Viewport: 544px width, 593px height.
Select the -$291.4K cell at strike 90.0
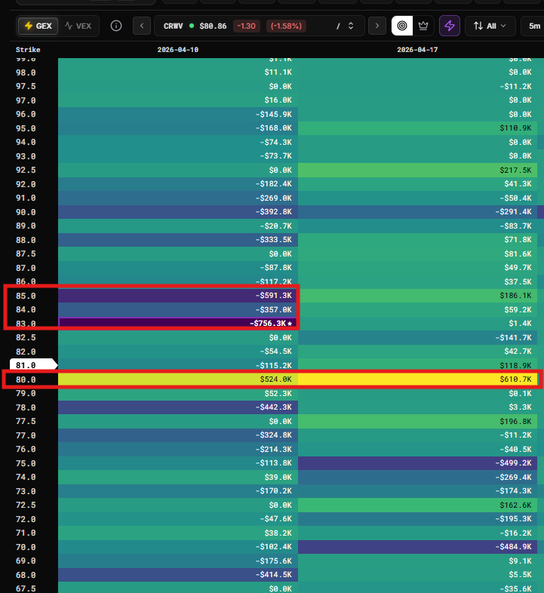click(418, 212)
